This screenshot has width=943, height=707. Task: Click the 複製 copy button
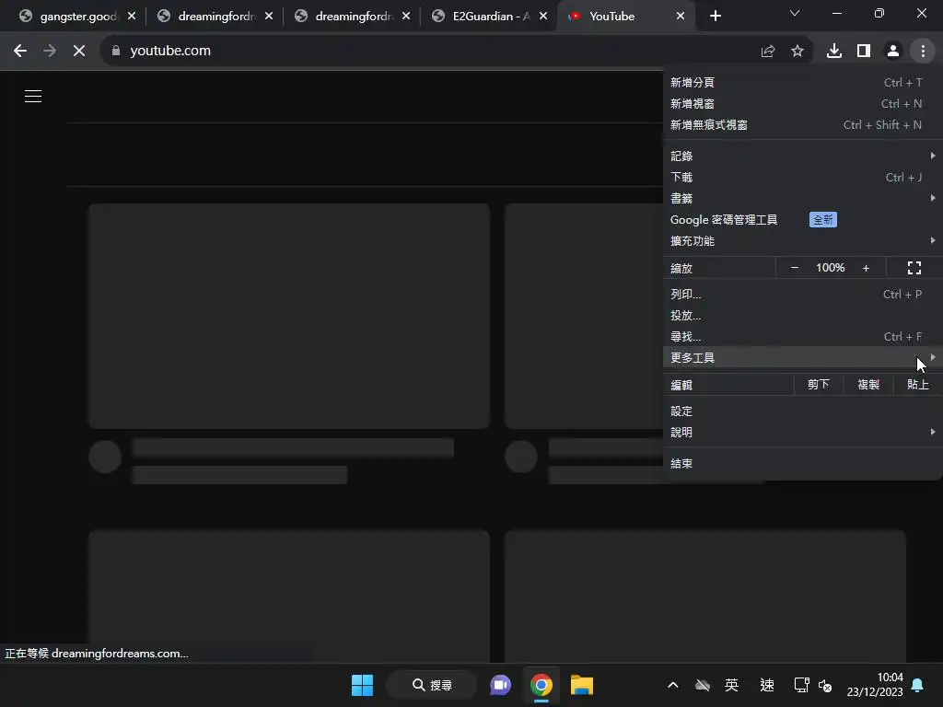pyautogui.click(x=868, y=385)
